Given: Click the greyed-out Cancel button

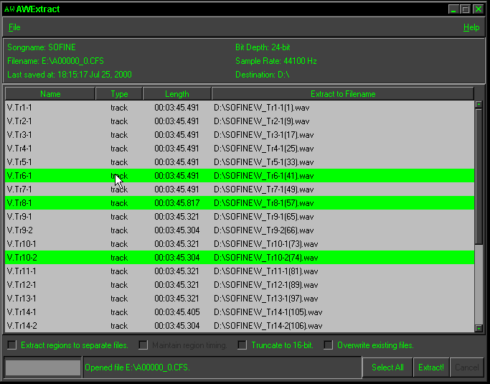Looking at the screenshot, I should click(x=466, y=367).
